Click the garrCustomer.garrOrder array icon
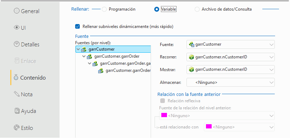 pos(89,57)
